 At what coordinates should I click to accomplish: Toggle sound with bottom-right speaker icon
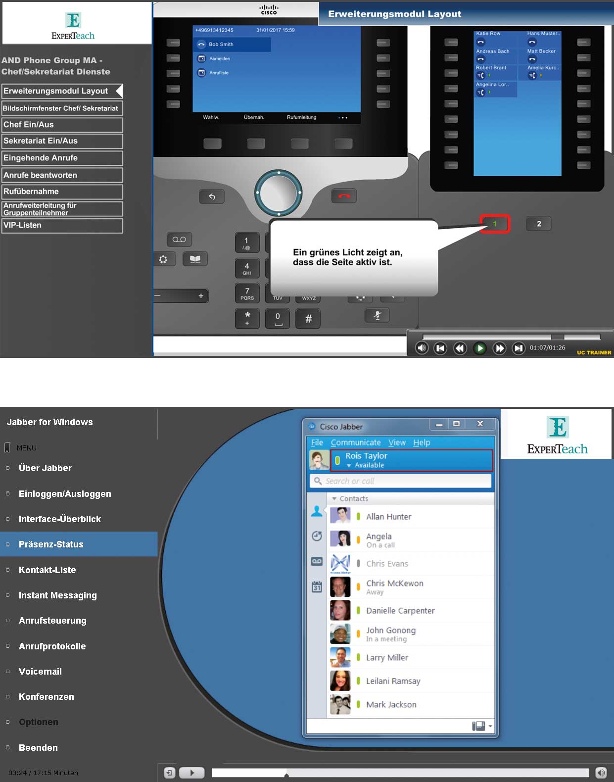(x=601, y=773)
